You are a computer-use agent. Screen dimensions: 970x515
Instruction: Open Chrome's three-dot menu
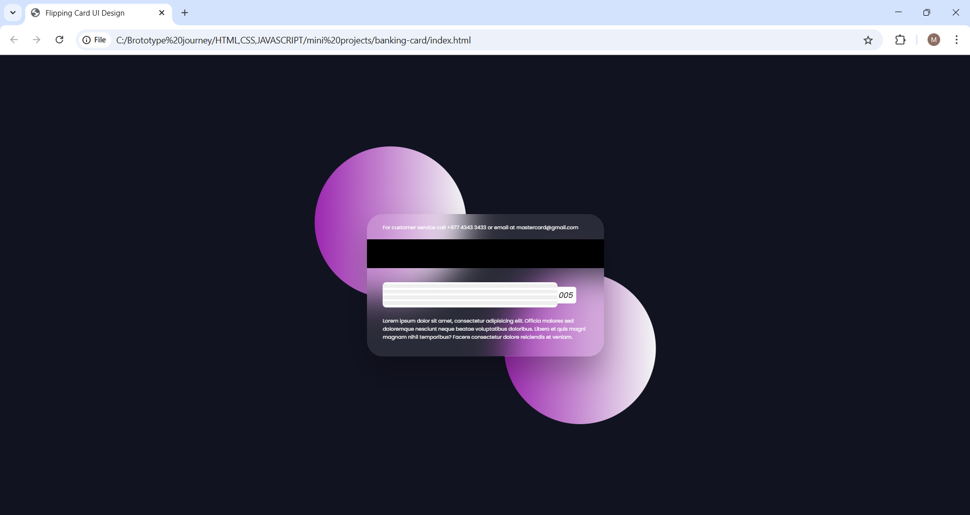click(x=956, y=40)
